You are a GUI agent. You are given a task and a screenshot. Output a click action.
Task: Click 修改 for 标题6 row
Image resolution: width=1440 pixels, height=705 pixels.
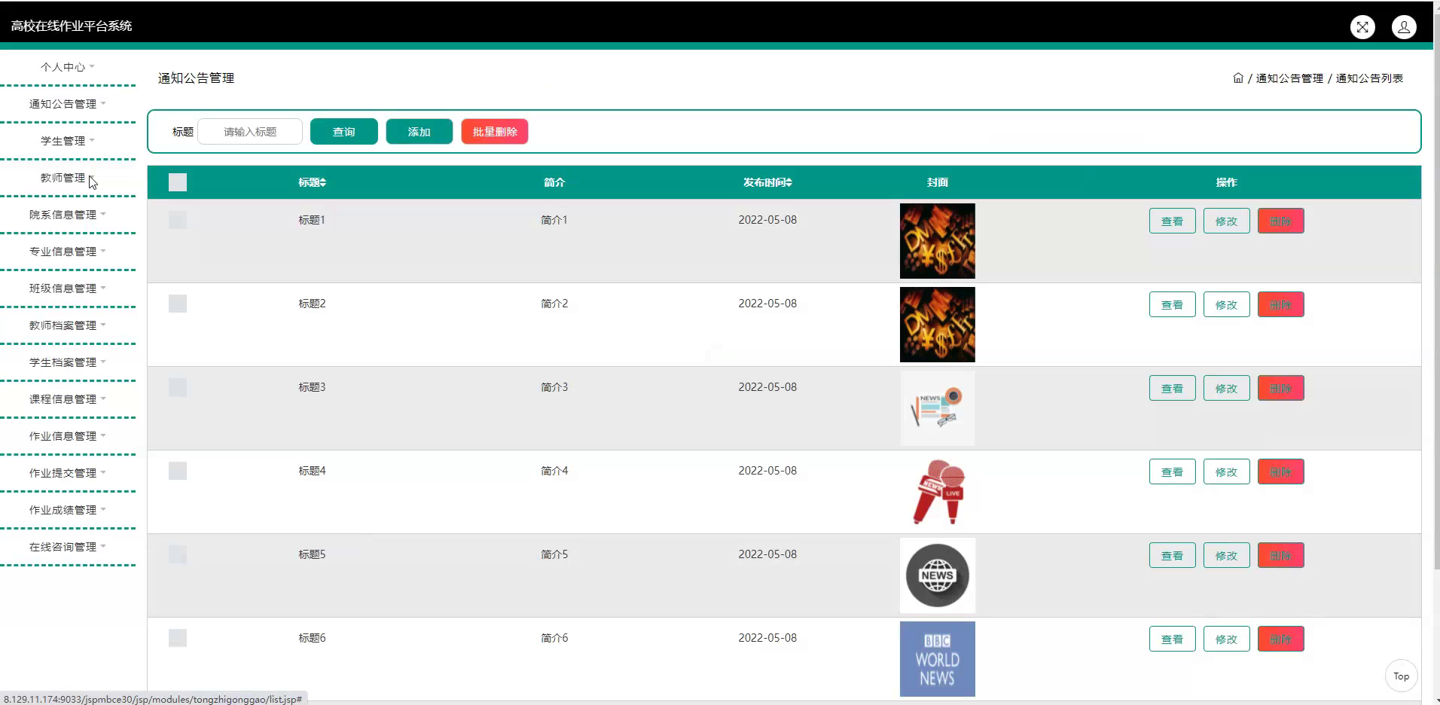tap(1227, 639)
